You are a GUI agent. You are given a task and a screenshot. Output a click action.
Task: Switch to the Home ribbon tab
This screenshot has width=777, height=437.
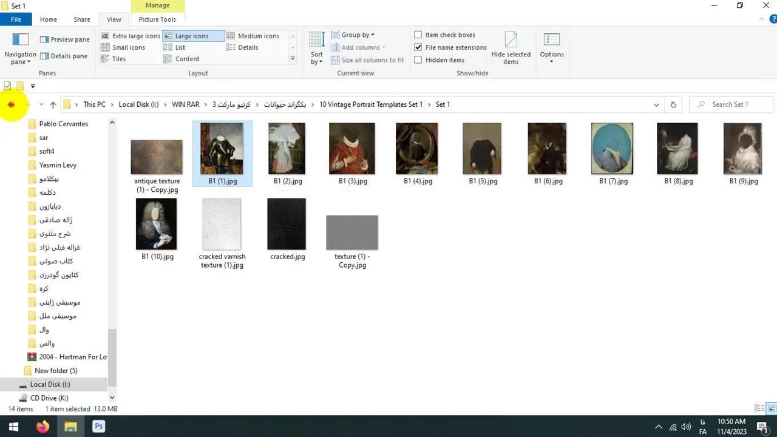pos(49,19)
